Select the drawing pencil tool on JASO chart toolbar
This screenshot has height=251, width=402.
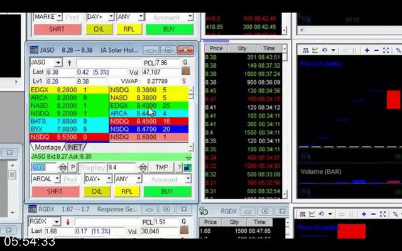[x=398, y=50]
